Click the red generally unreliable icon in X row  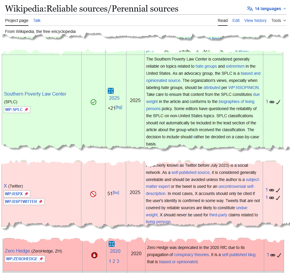click(93, 194)
